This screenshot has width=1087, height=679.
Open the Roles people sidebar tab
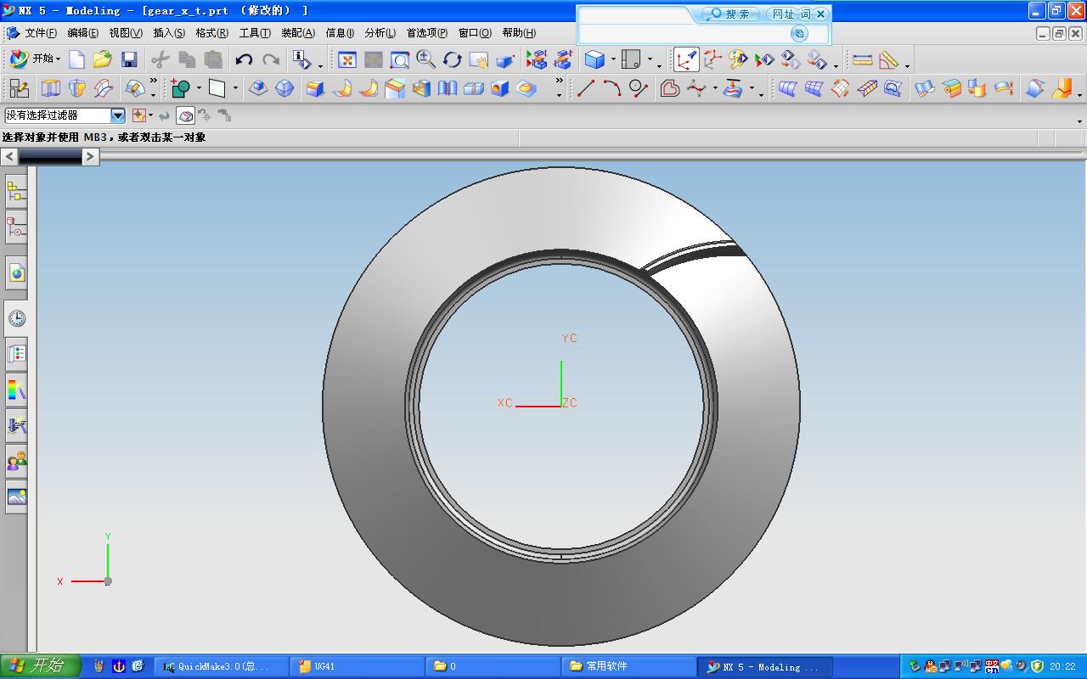point(16,462)
